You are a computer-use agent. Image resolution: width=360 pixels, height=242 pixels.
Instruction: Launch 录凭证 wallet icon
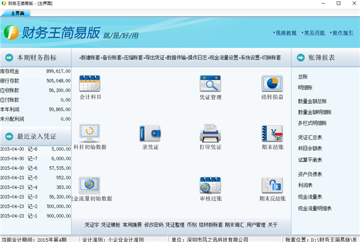tap(150, 133)
